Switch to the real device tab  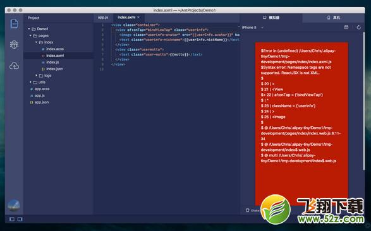(333, 18)
